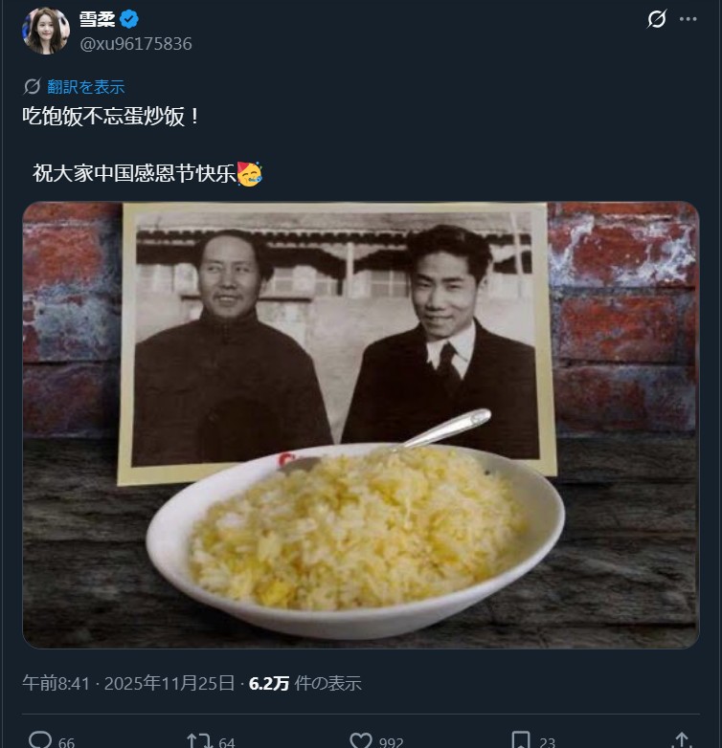The width and height of the screenshot is (722, 748).
Task: Click the Grok icon beside 翻訳を表示
Action: (32, 86)
